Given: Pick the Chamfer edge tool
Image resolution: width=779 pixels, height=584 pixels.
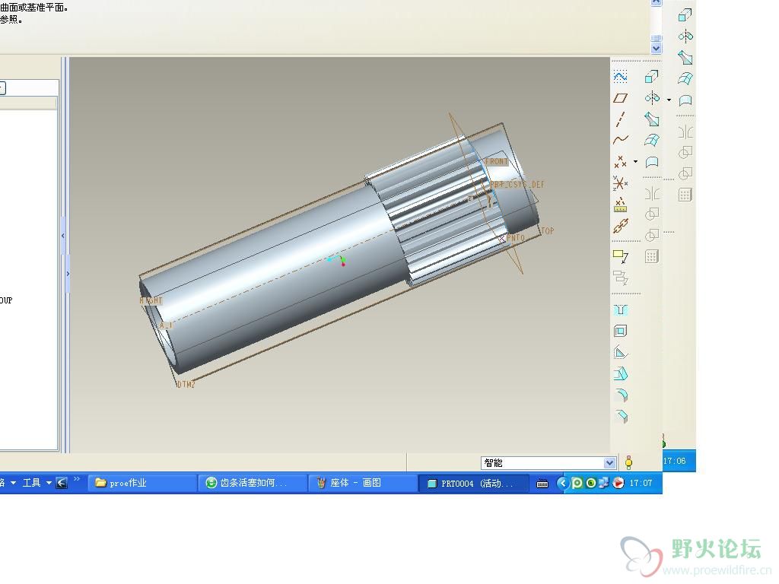Looking at the screenshot, I should point(621,416).
